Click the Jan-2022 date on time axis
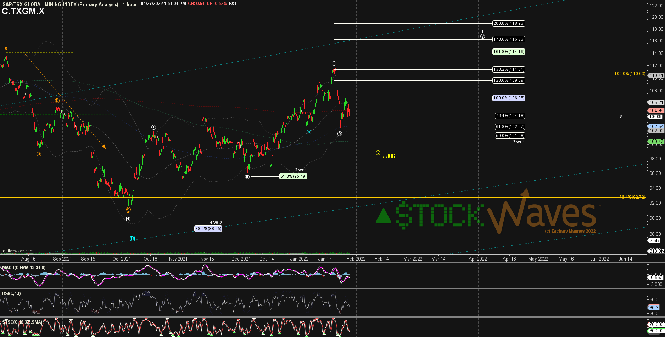Viewport: 665px width, 337px height. (299, 259)
